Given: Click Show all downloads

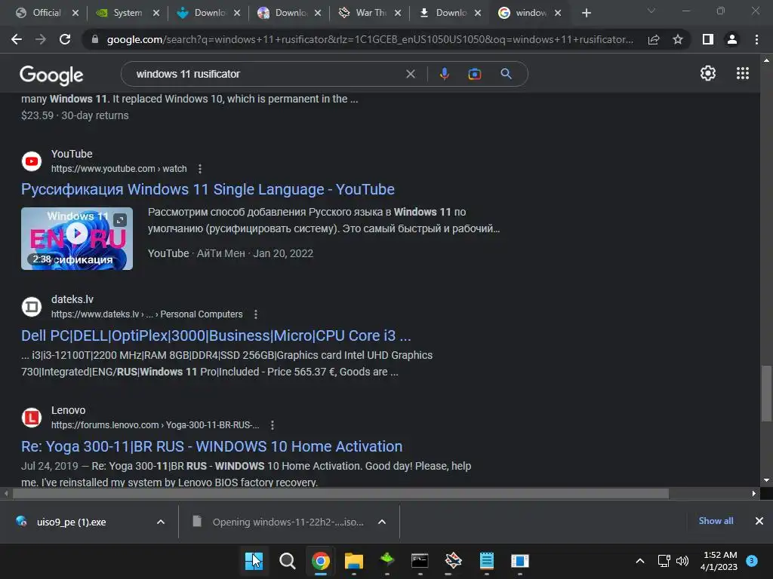Looking at the screenshot, I should coord(716,521).
